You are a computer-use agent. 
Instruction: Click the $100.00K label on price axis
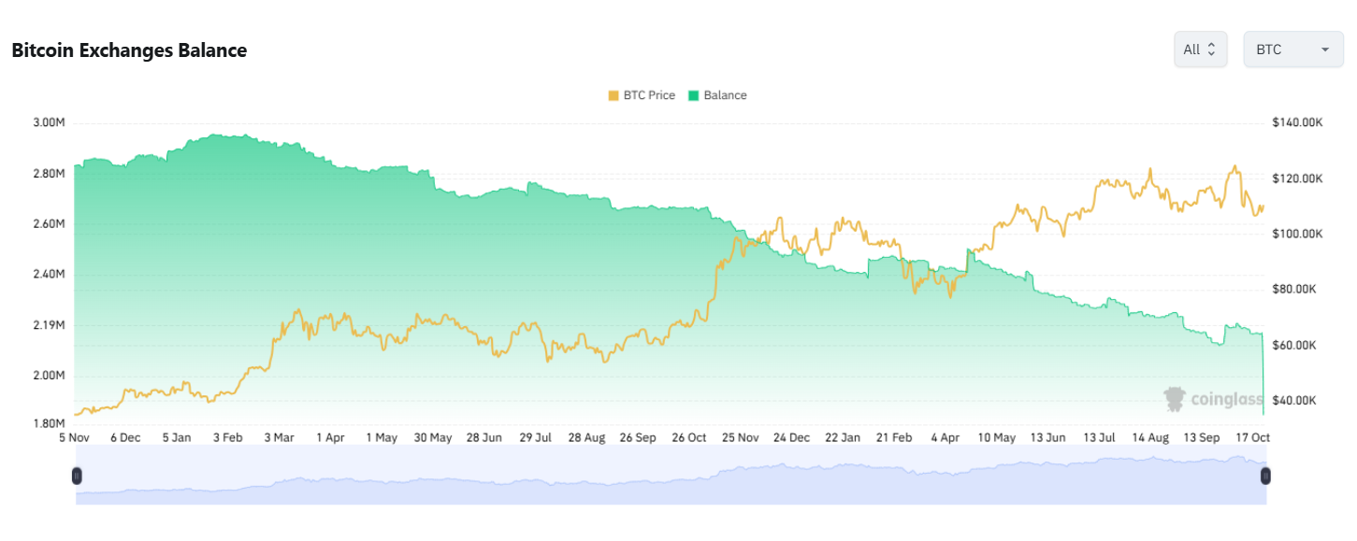pos(1297,234)
